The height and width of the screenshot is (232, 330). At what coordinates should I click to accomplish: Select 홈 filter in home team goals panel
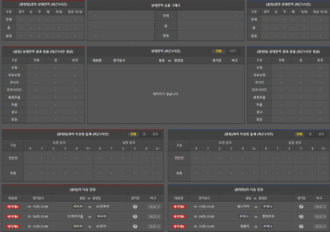pyautogui.click(x=144, y=134)
